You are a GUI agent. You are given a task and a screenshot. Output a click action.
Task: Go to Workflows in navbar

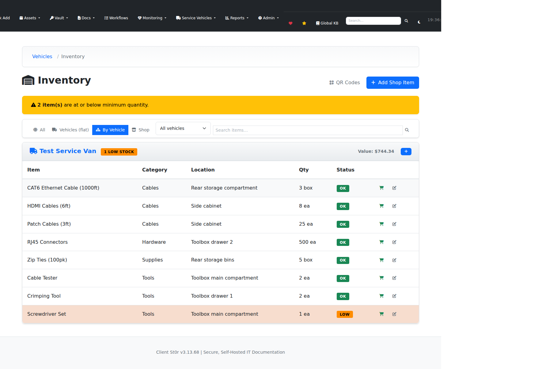coord(116,18)
